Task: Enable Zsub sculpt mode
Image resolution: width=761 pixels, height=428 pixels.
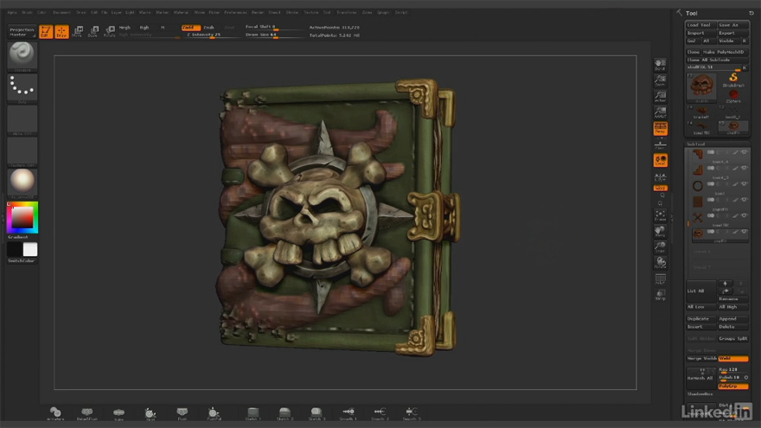Action: click(x=208, y=28)
